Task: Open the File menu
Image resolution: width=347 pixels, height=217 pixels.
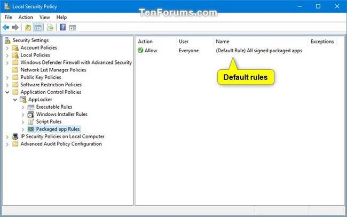Action: [x=8, y=17]
